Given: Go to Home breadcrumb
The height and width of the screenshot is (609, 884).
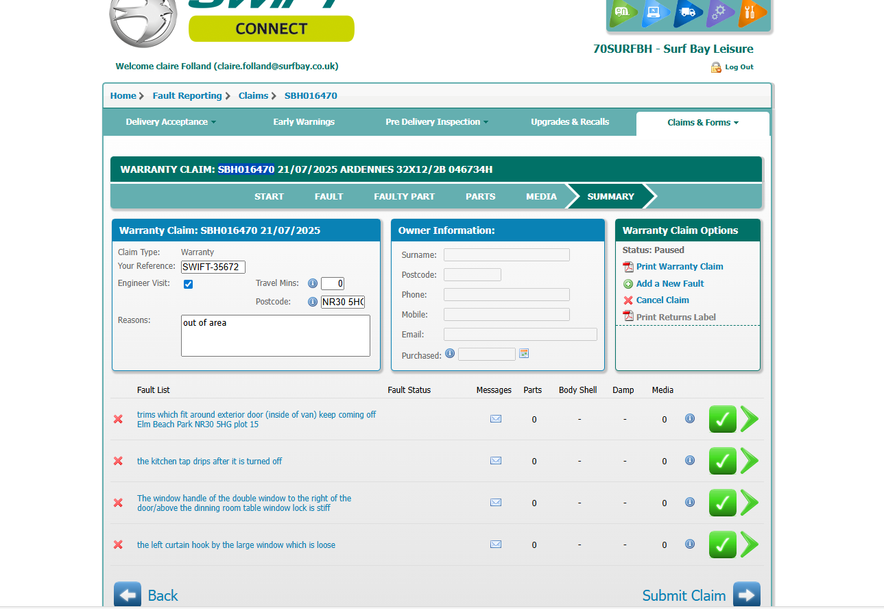Looking at the screenshot, I should pos(123,96).
